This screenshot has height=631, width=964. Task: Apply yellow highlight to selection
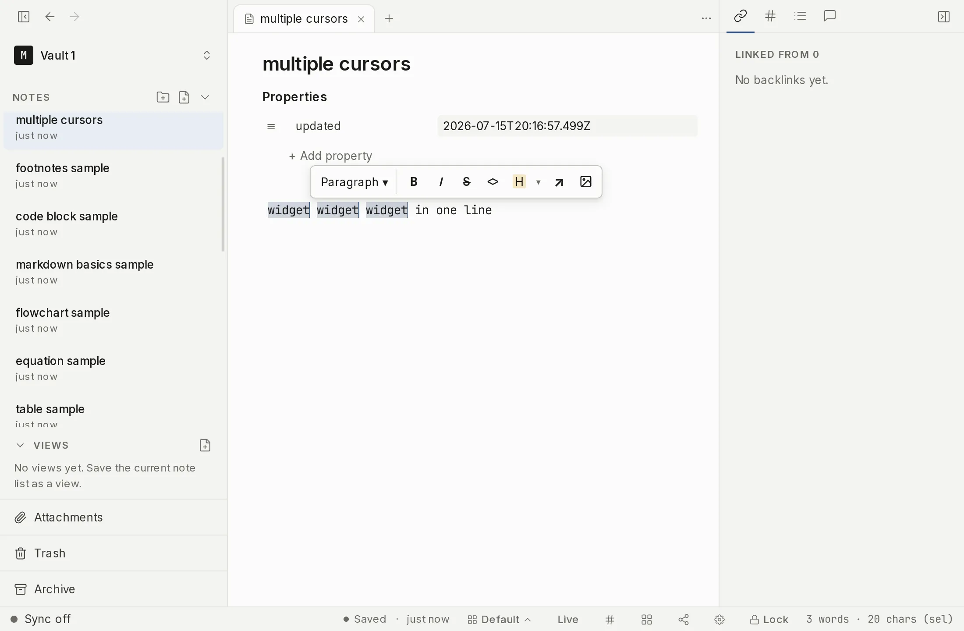point(519,181)
